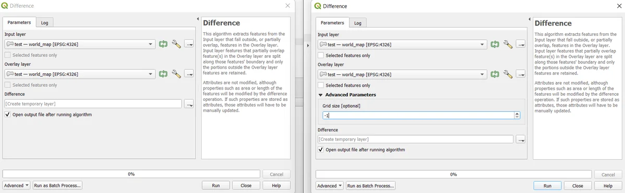625x193 pixels.
Task: Click QGIS logo in right dialog title bar
Action: pos(318,6)
